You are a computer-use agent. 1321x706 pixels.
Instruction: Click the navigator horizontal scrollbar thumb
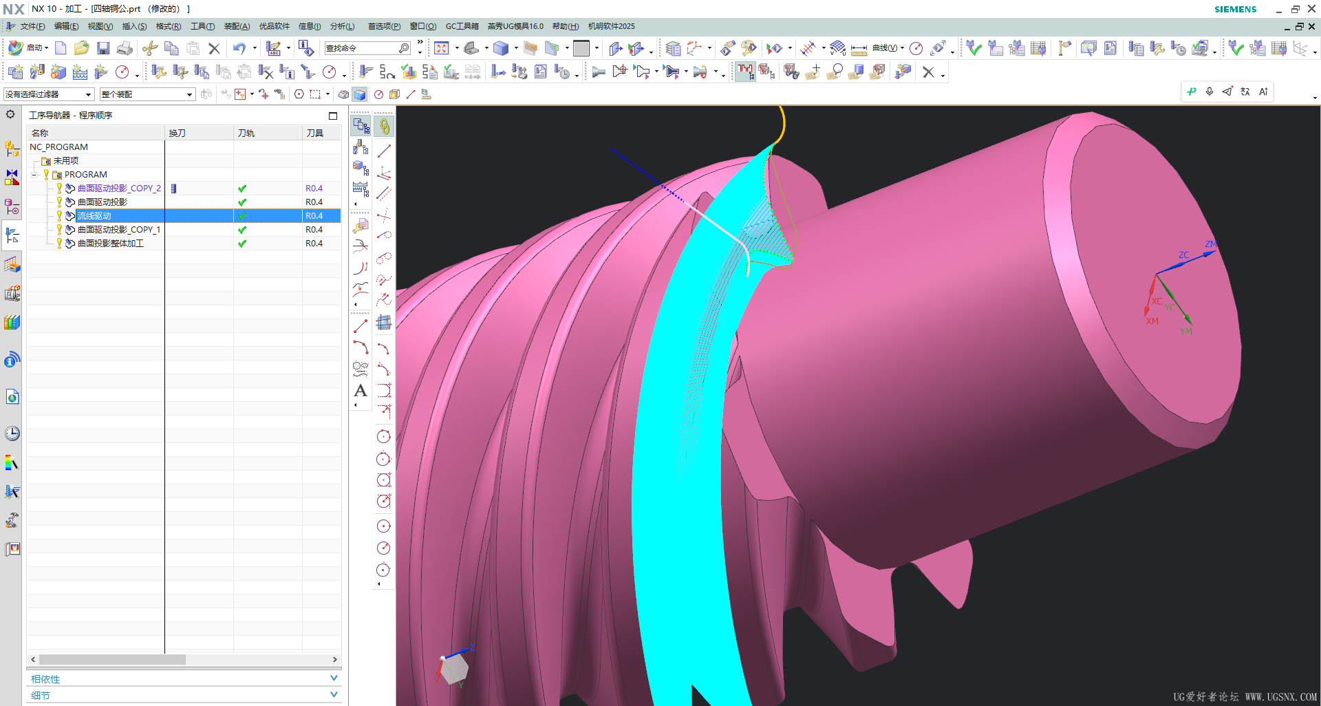(112, 659)
